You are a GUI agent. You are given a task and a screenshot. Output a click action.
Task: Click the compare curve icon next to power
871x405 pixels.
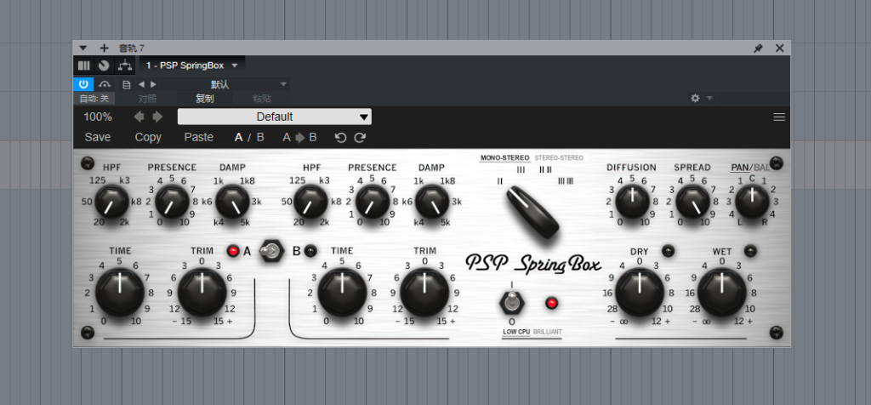(105, 84)
